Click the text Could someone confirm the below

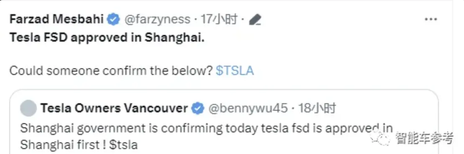click(111, 71)
